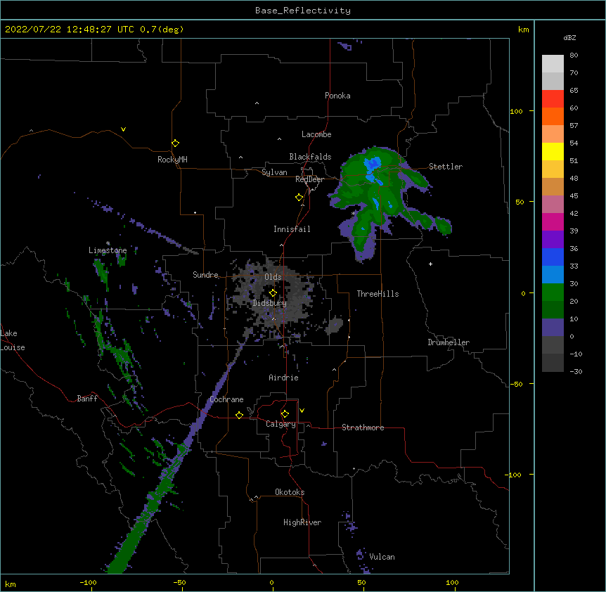The height and width of the screenshot is (592, 606).
Task: Select the green 30 dBZ legend swatch
Action: pos(553,292)
